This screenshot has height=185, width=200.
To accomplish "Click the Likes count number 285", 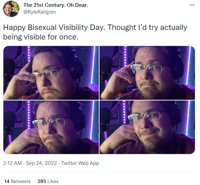I will 42,181.
